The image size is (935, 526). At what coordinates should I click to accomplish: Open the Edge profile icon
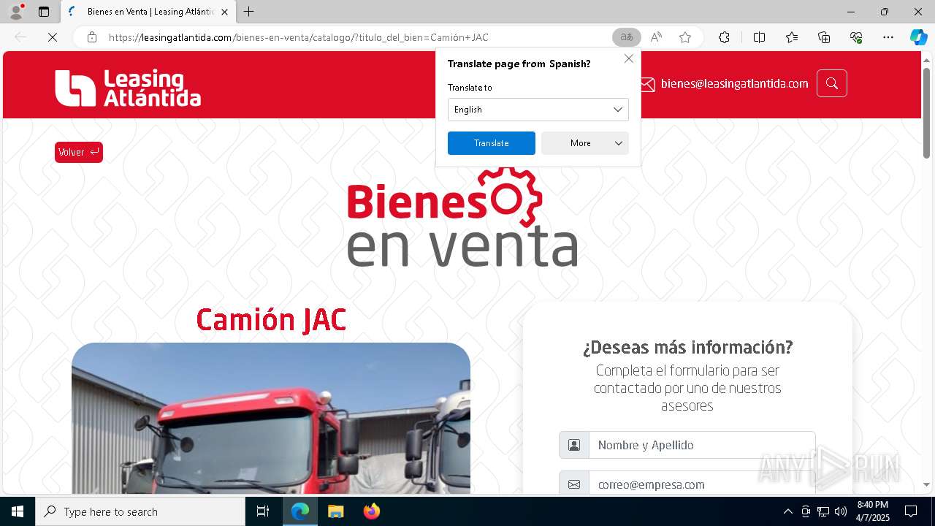(16, 12)
